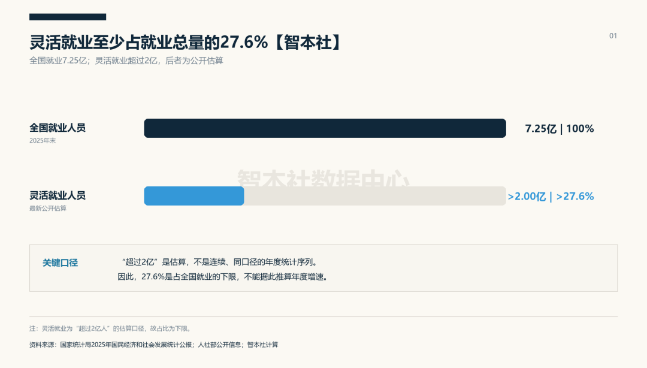Click the dark navy accent bar above title
The width and height of the screenshot is (647, 368).
68,17
